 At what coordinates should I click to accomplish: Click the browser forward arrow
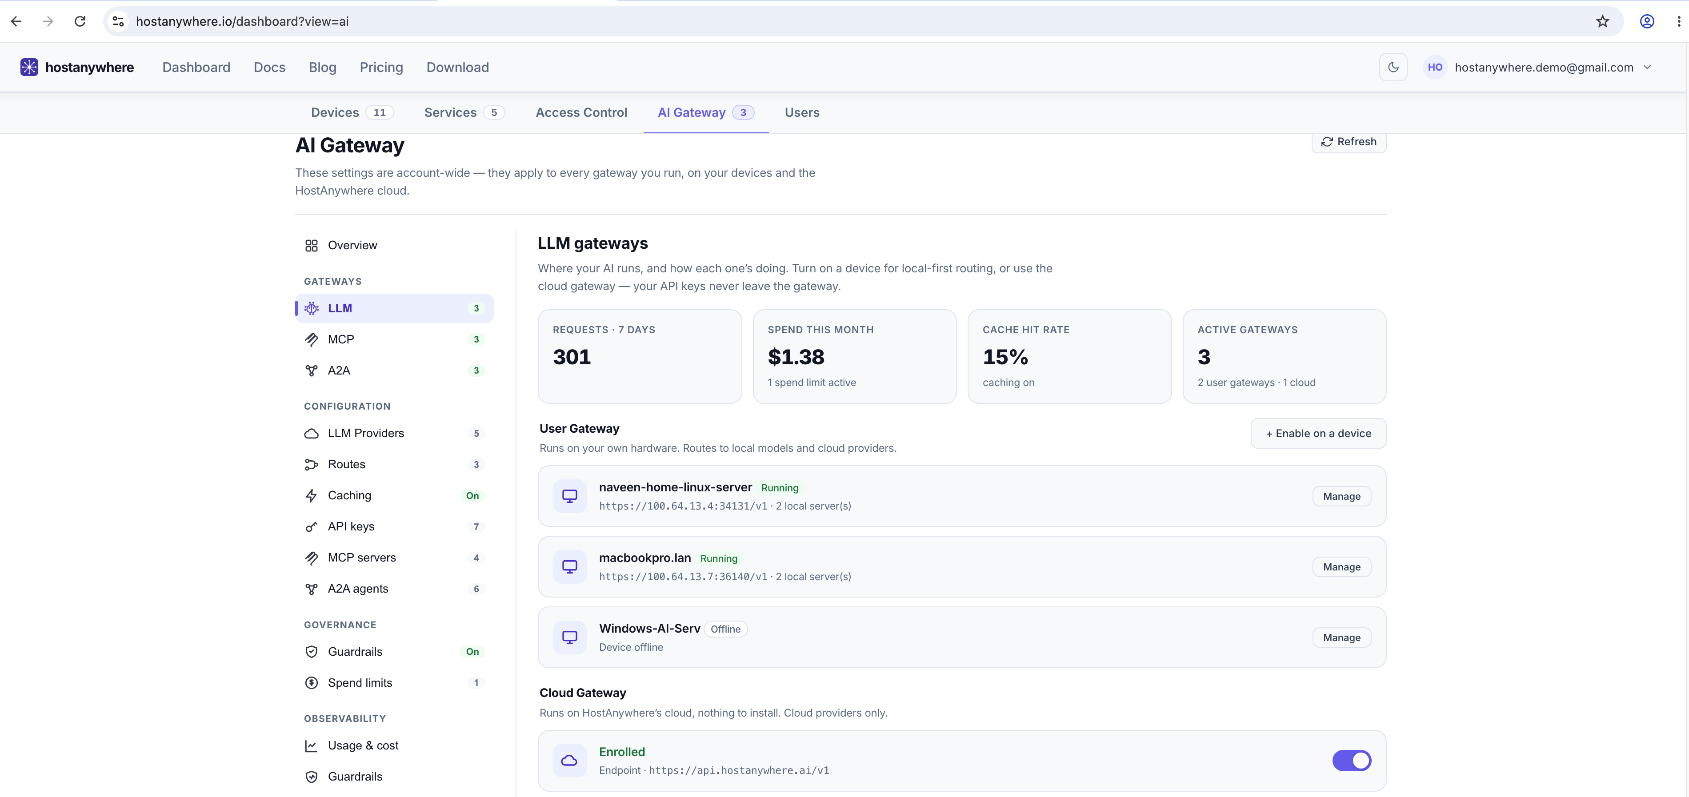[x=48, y=21]
